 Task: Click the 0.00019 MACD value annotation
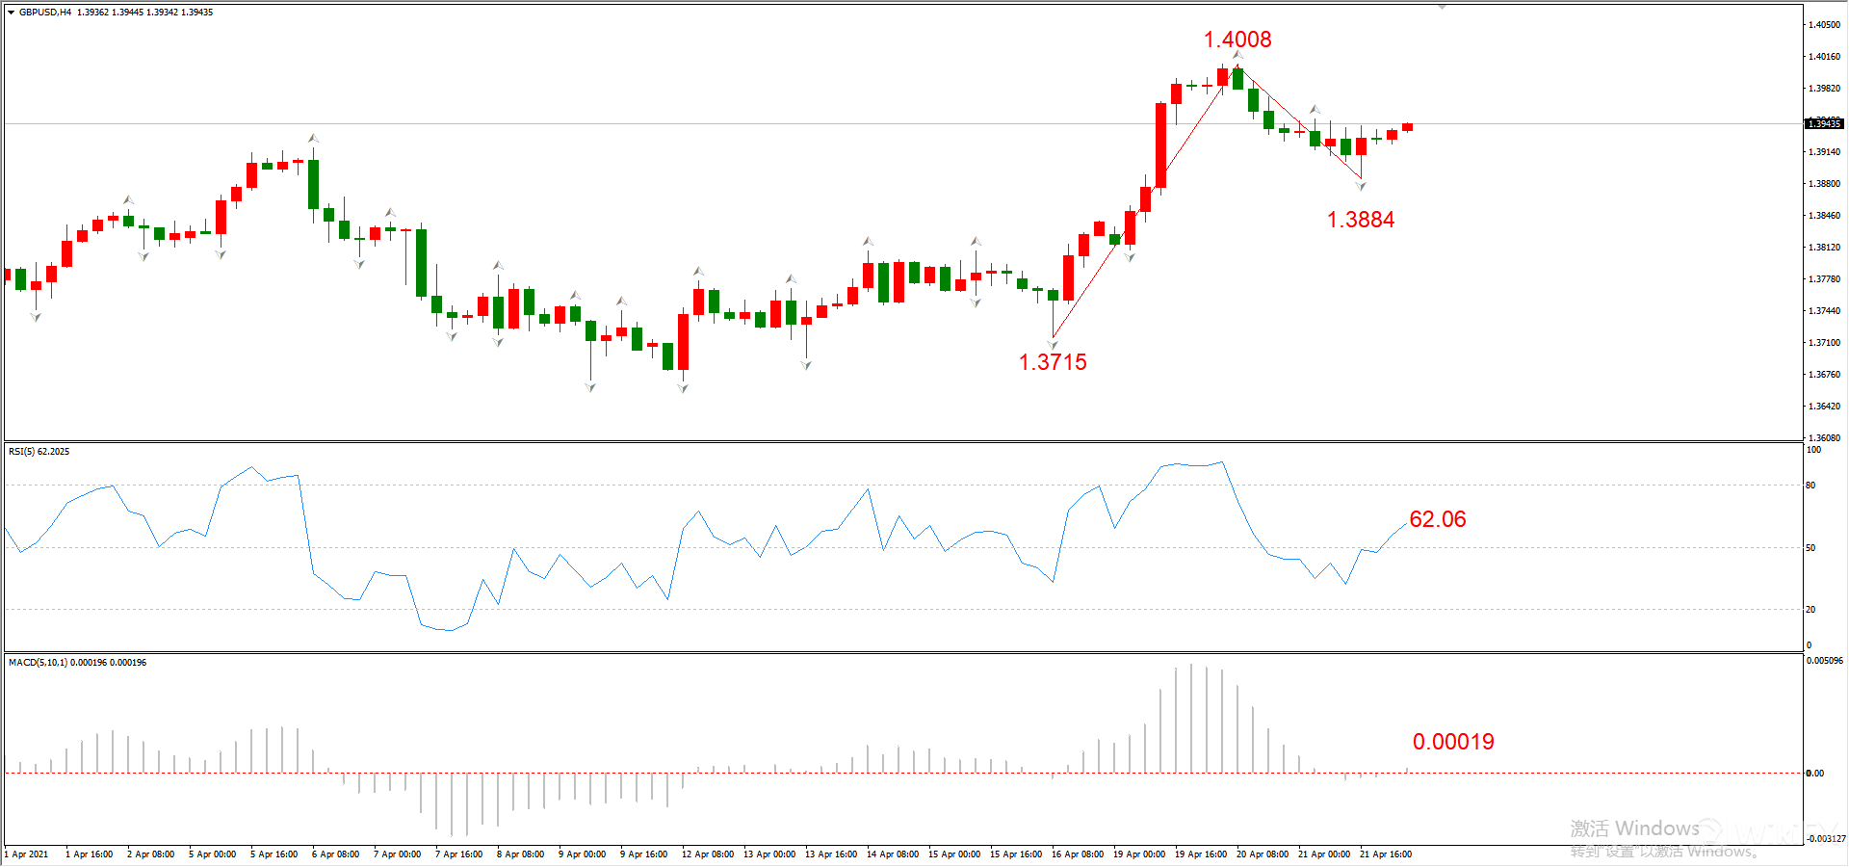(x=1452, y=742)
